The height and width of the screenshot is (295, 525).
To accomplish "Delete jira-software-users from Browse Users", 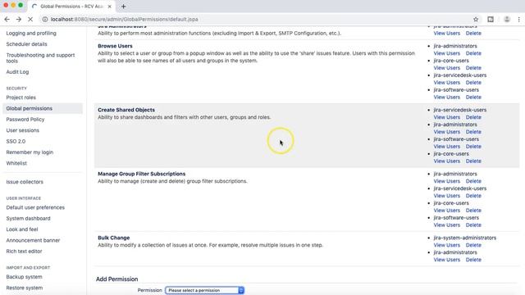I will click(473, 98).
